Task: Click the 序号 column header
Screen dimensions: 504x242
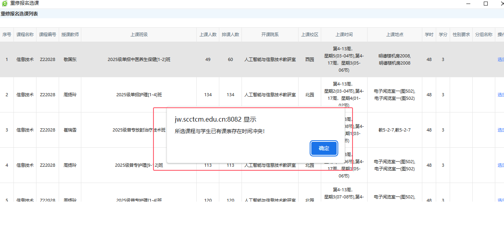Action: pyautogui.click(x=7, y=34)
